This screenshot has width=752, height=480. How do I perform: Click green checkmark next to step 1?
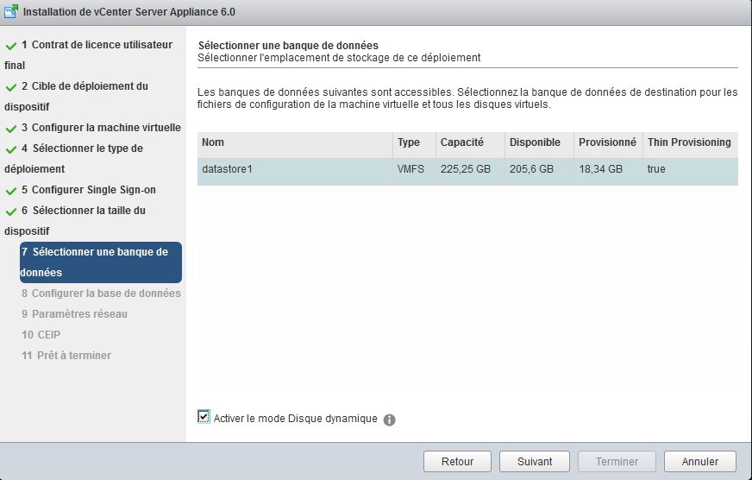[x=10, y=45]
